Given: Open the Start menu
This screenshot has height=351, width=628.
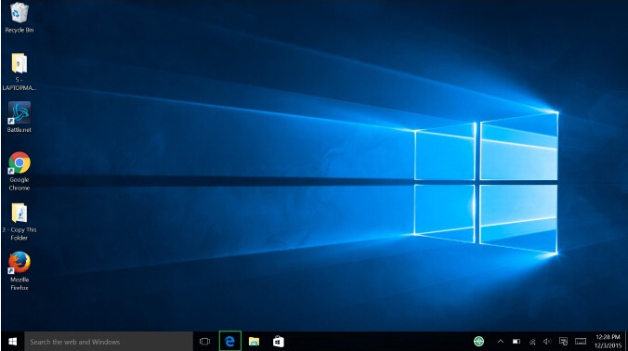Looking at the screenshot, I should click(12, 342).
